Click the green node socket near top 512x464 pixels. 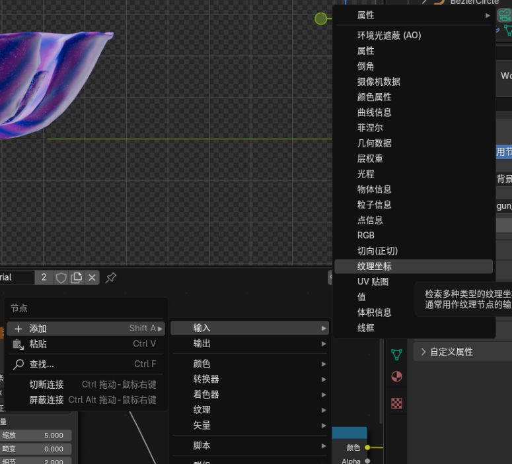coord(320,18)
